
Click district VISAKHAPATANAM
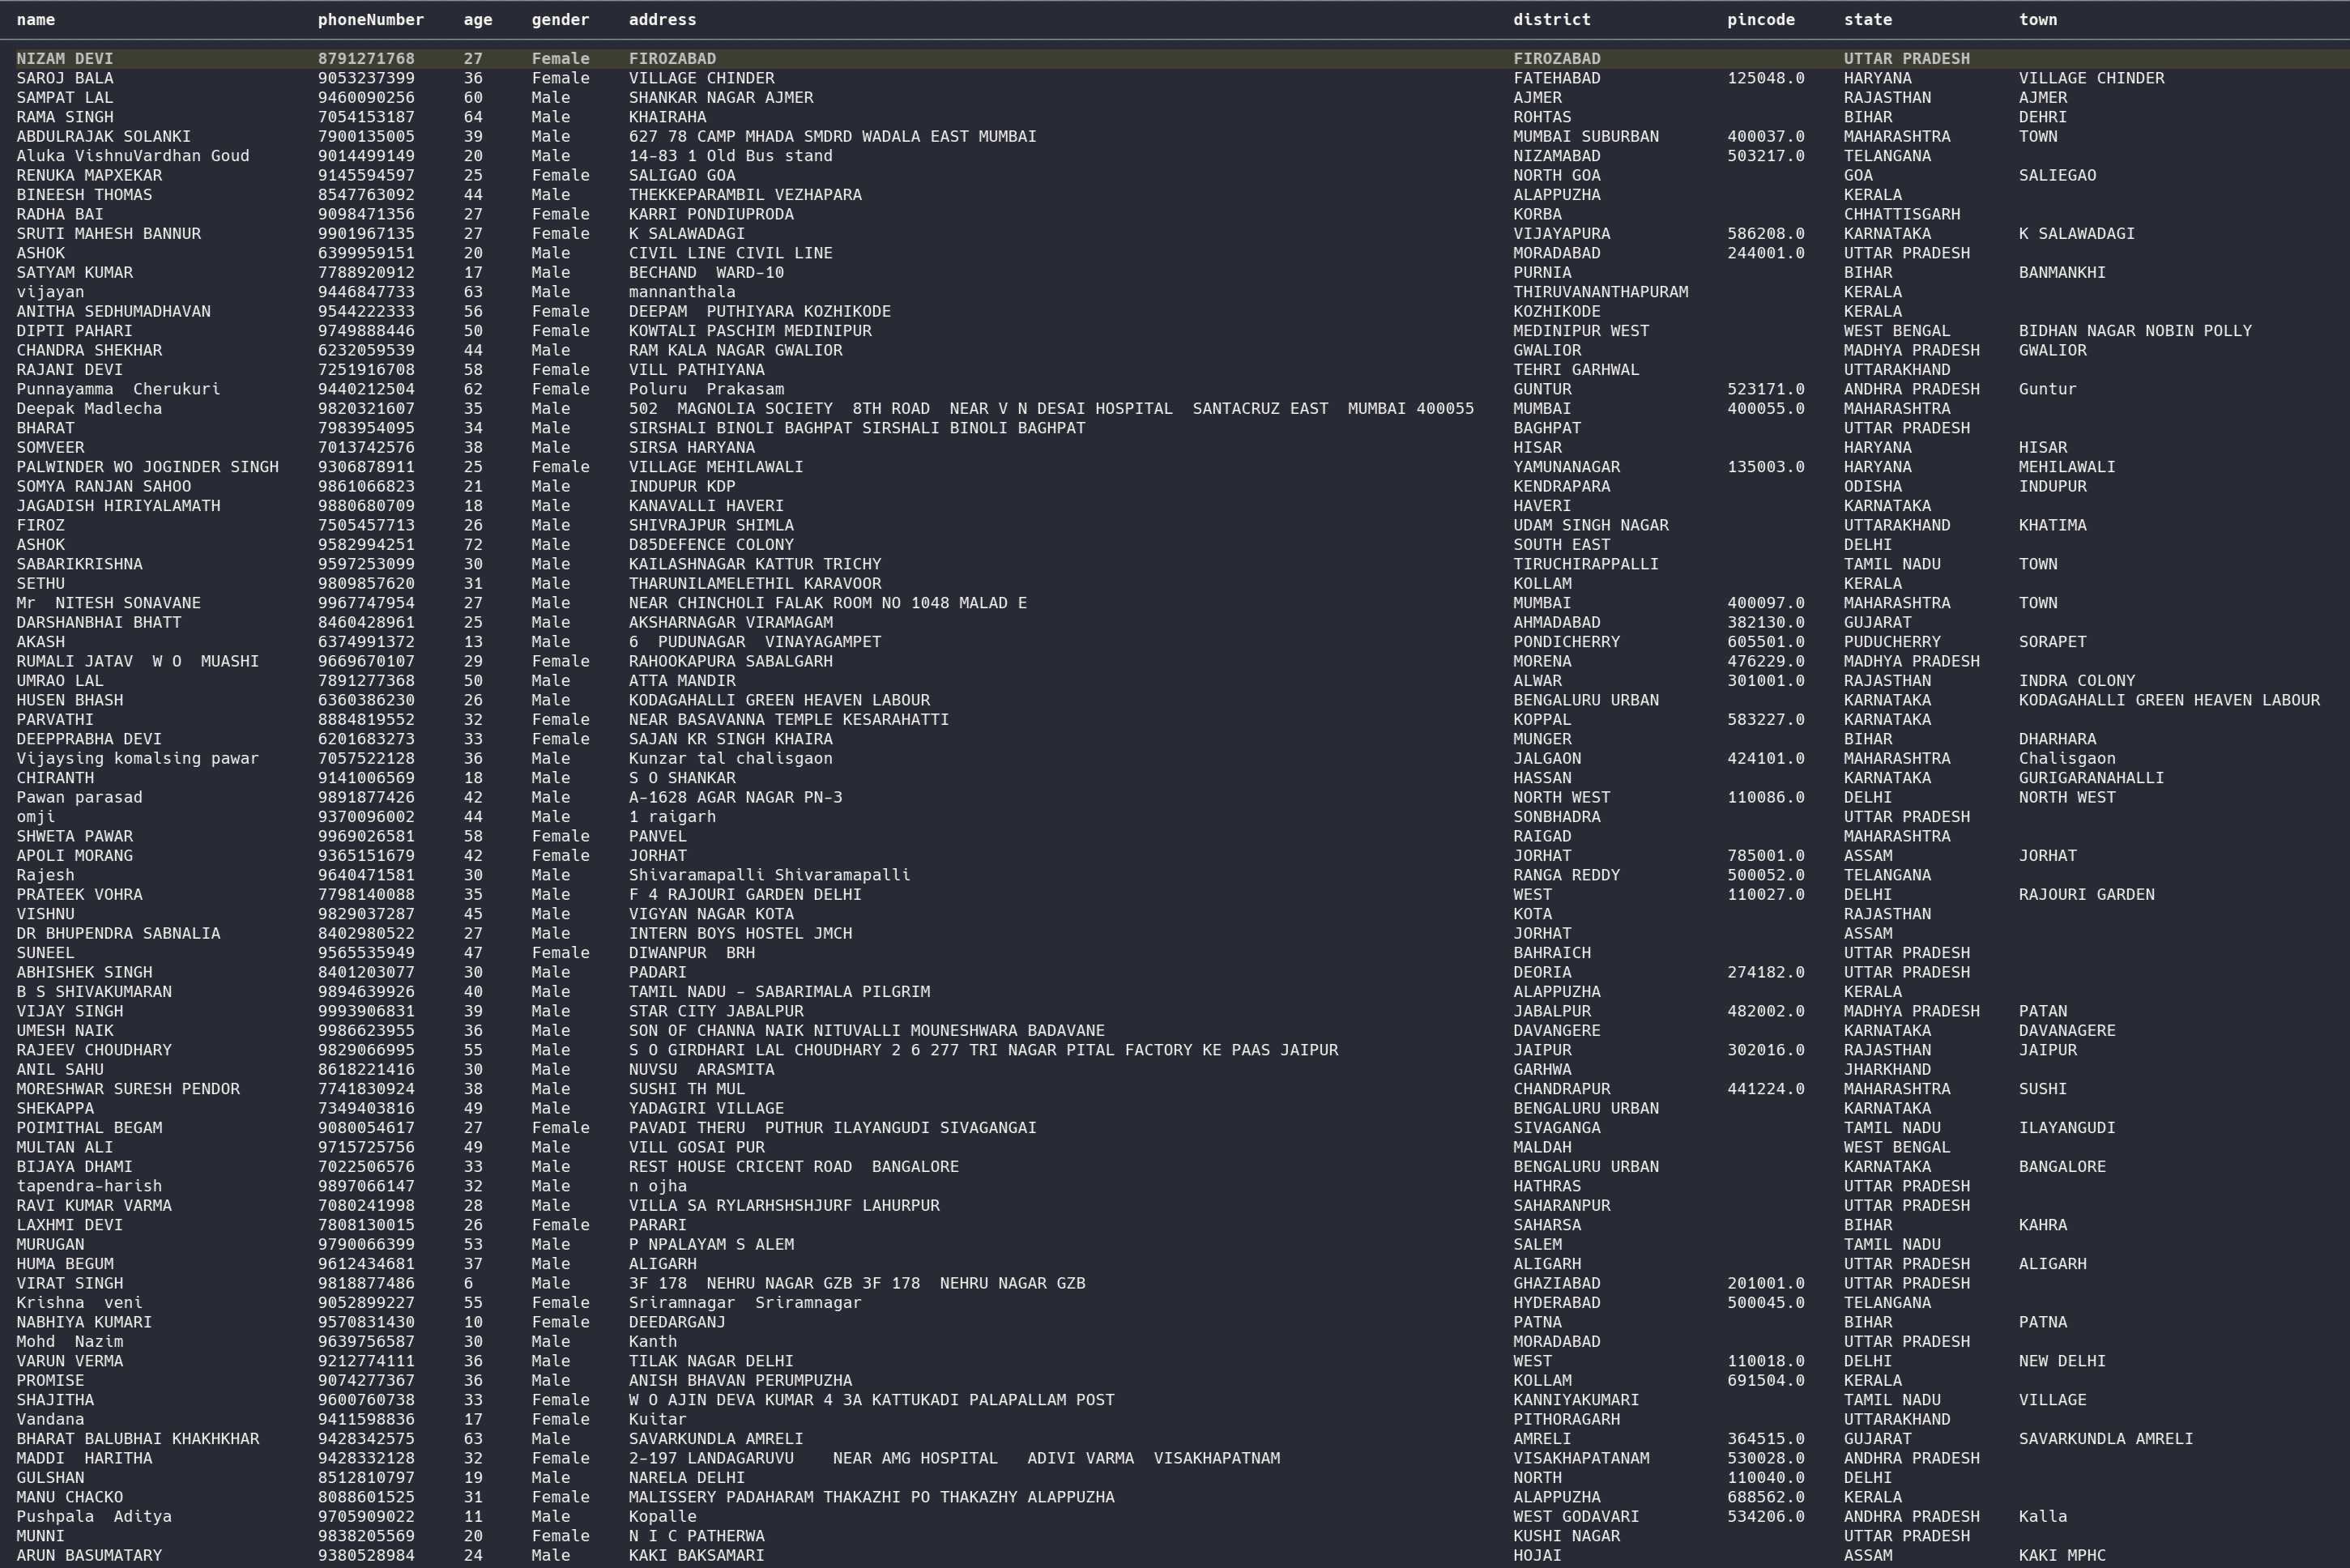pyautogui.click(x=1581, y=1459)
